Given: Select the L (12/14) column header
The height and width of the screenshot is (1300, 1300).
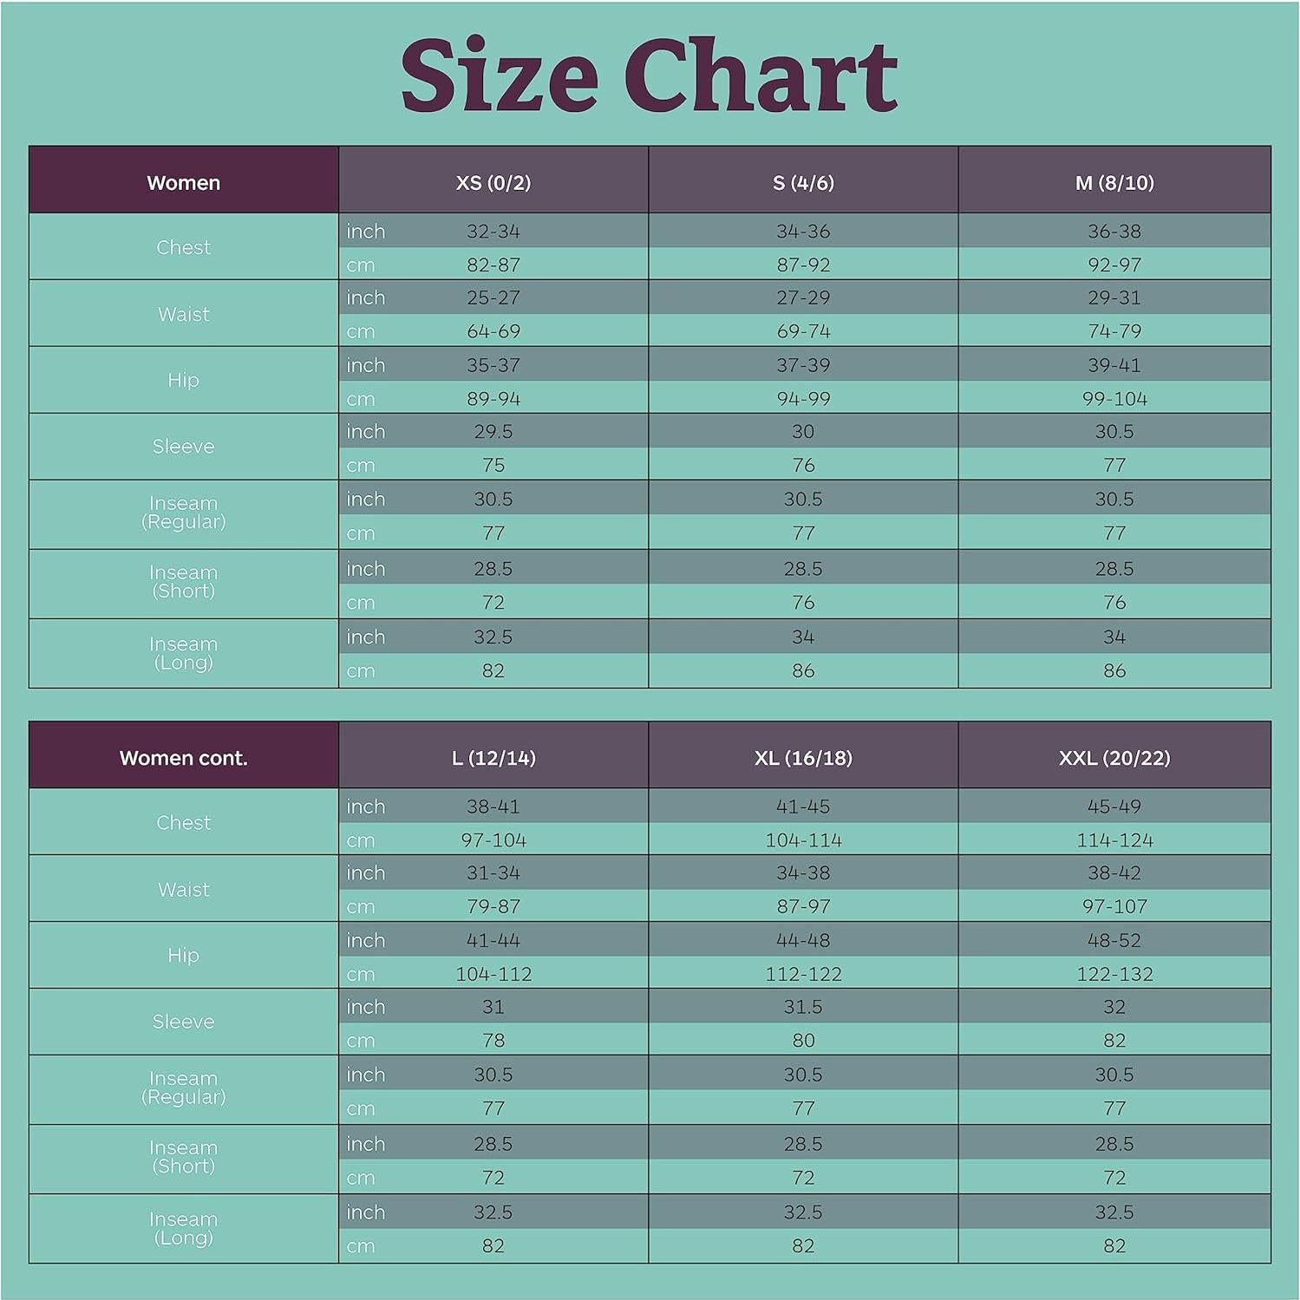Looking at the screenshot, I should click(493, 757).
